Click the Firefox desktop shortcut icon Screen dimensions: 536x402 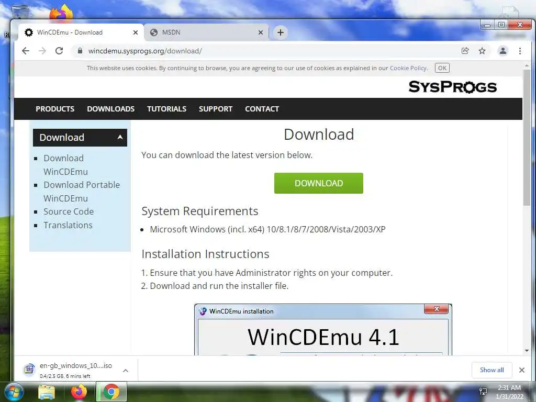click(x=62, y=13)
